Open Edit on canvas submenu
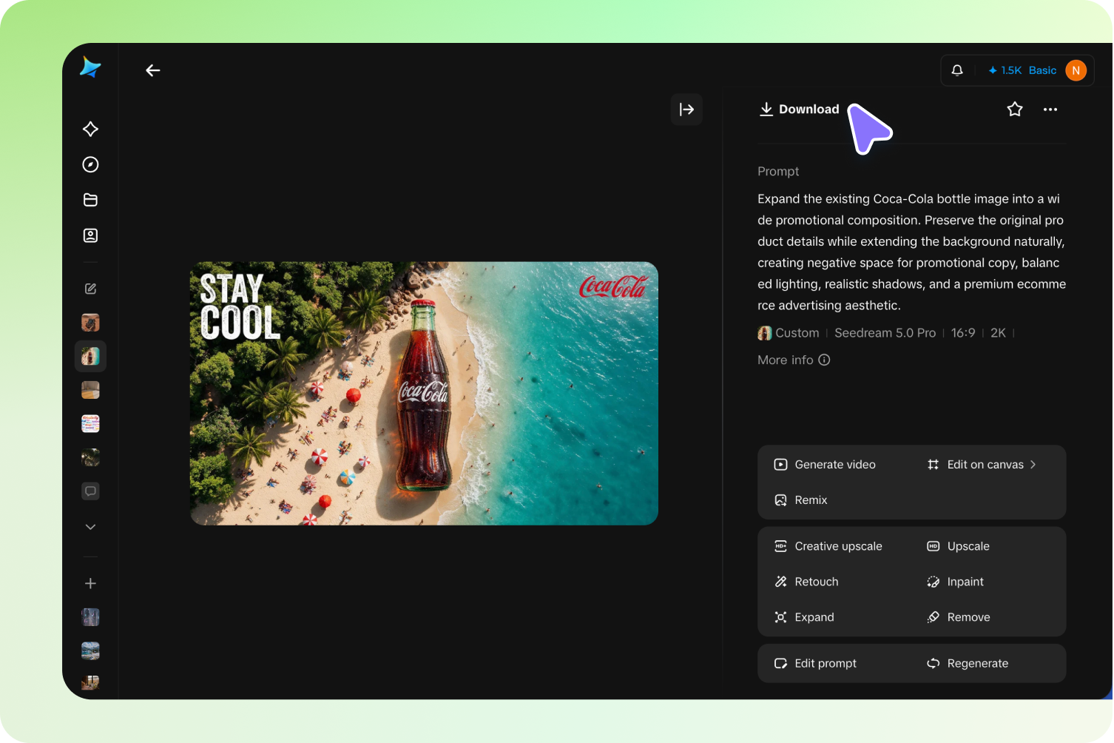Viewport: 1114px width, 743px height. point(982,465)
